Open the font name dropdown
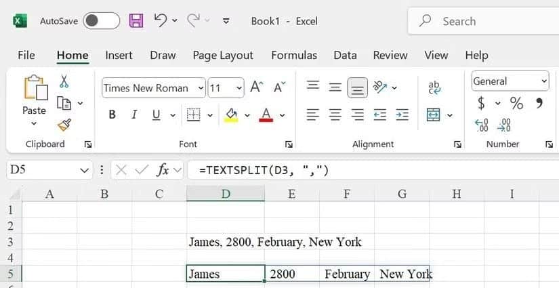This screenshot has height=288, width=559. [x=201, y=88]
